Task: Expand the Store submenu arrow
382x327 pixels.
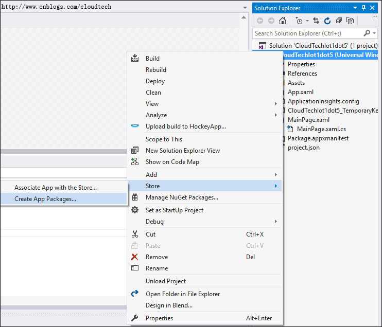Action: 276,186
